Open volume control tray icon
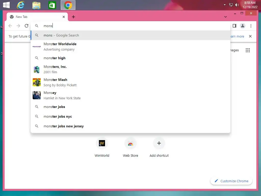This screenshot has width=261, height=196. pyautogui.click(x=237, y=5)
